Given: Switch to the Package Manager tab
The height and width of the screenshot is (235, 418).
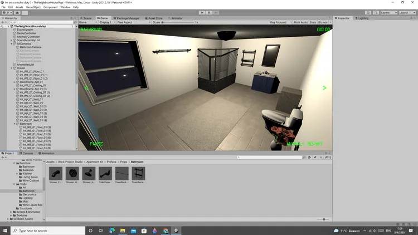Looking at the screenshot, I should 127,18.
